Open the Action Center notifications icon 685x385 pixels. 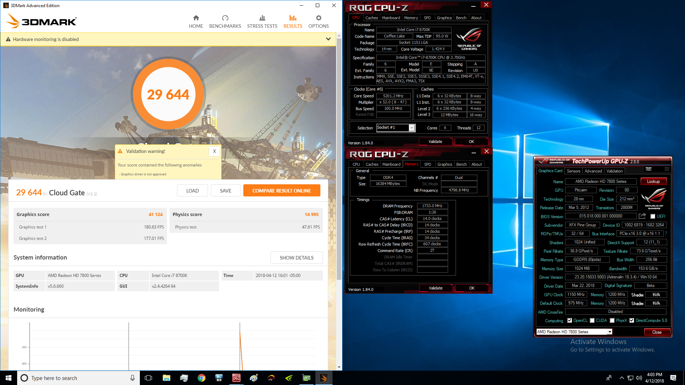(673, 378)
